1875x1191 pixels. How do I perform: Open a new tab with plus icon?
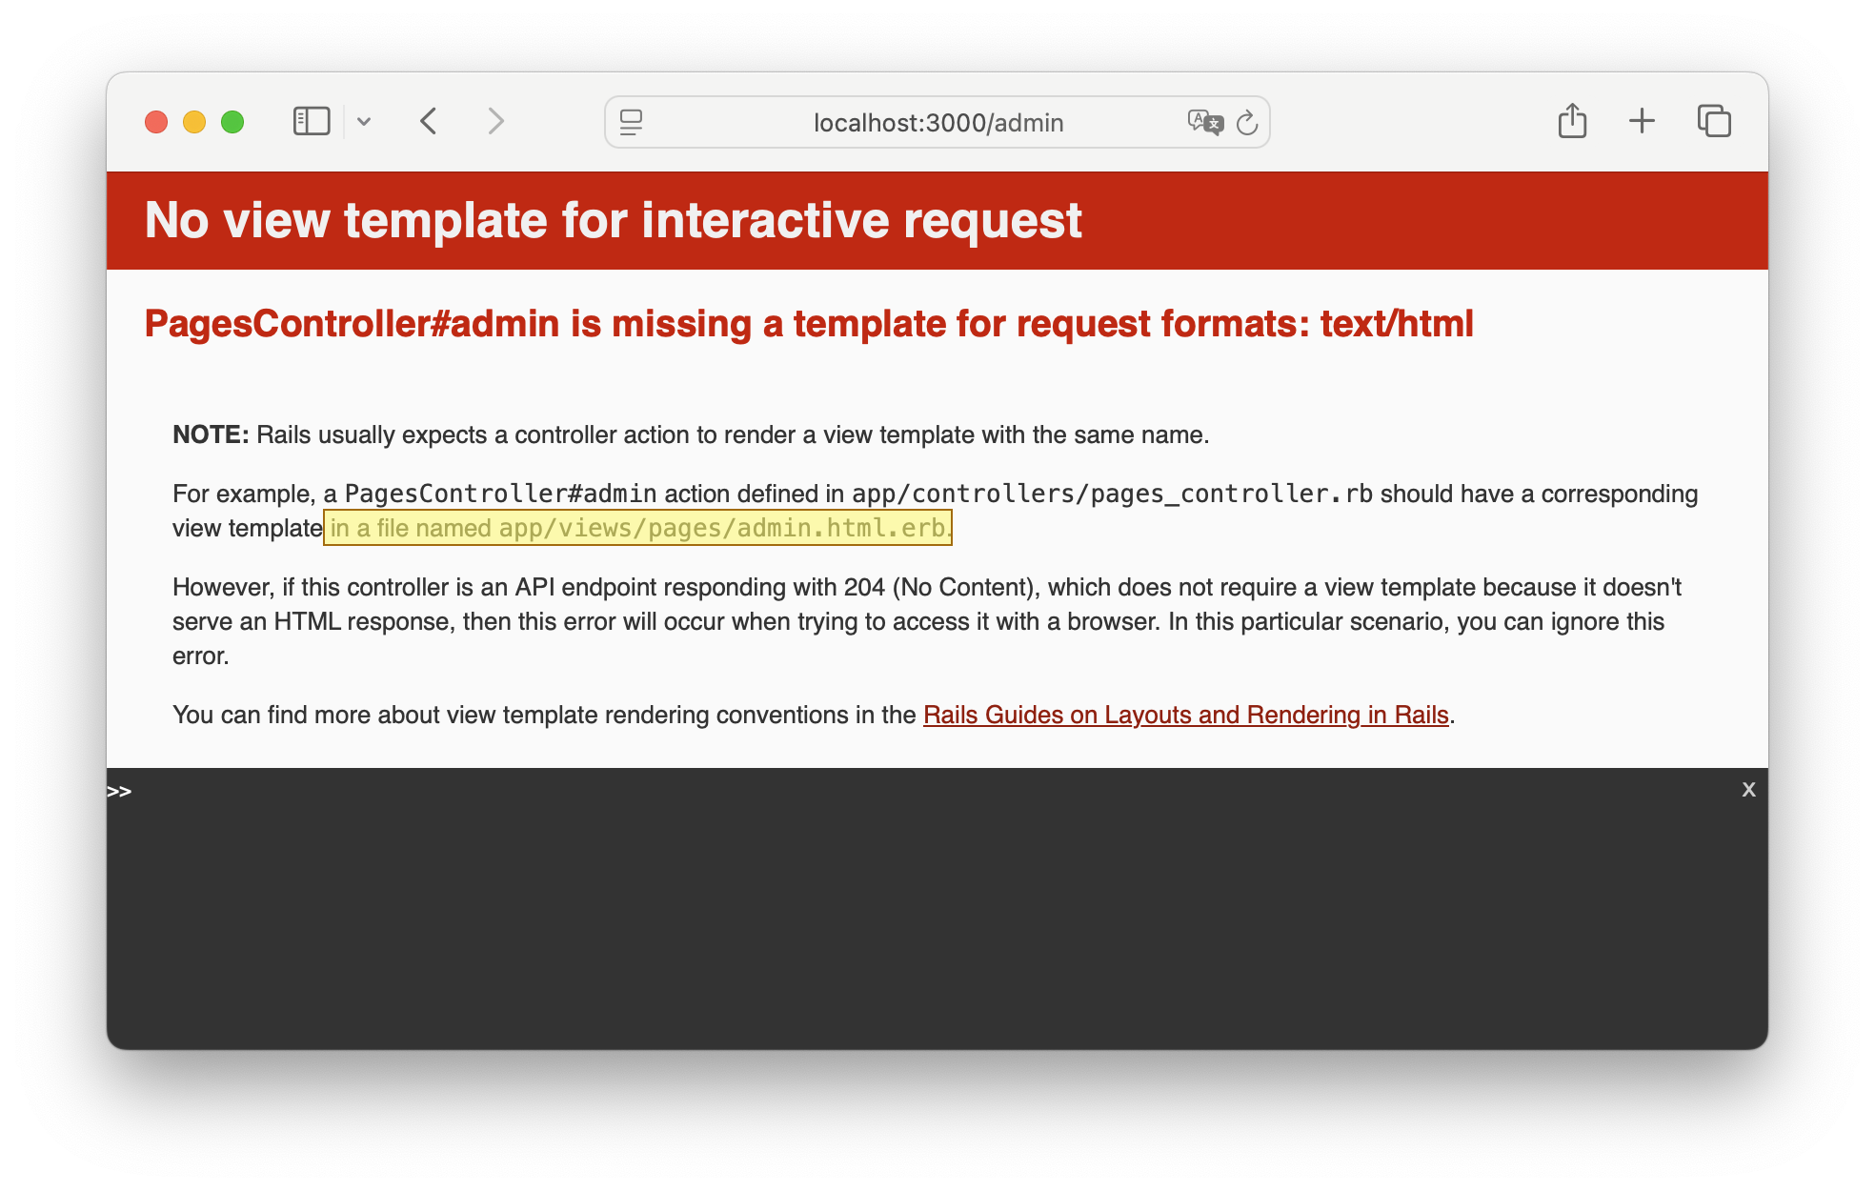pyautogui.click(x=1642, y=121)
